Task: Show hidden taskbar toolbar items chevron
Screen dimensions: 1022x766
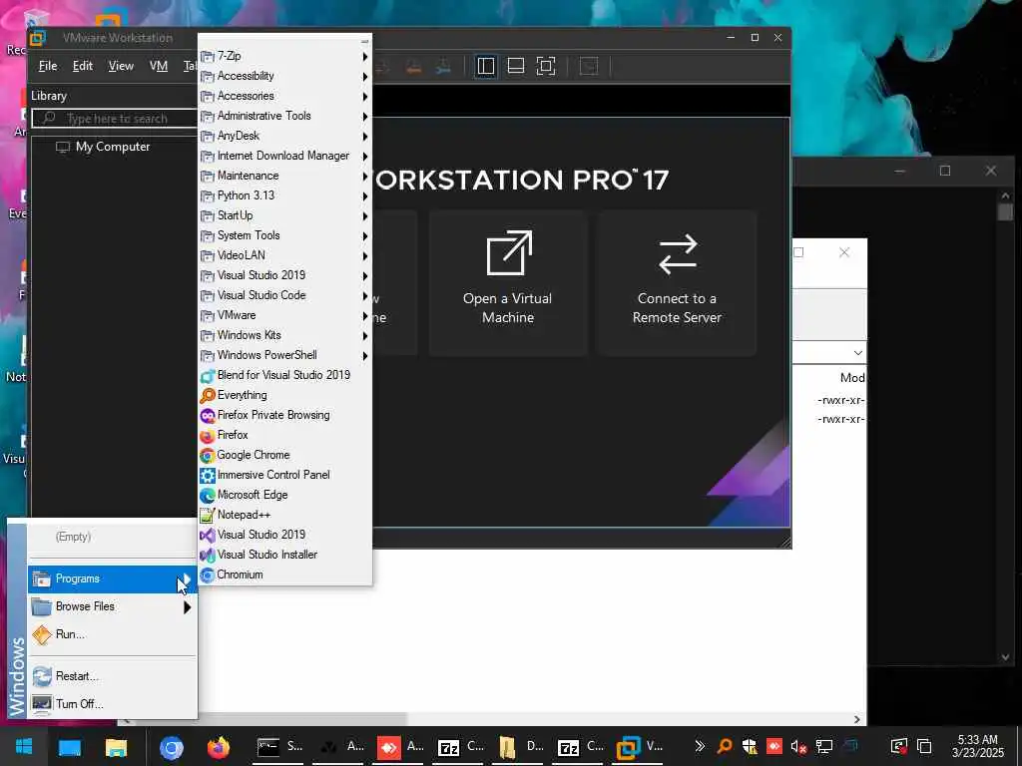Action: coord(700,746)
